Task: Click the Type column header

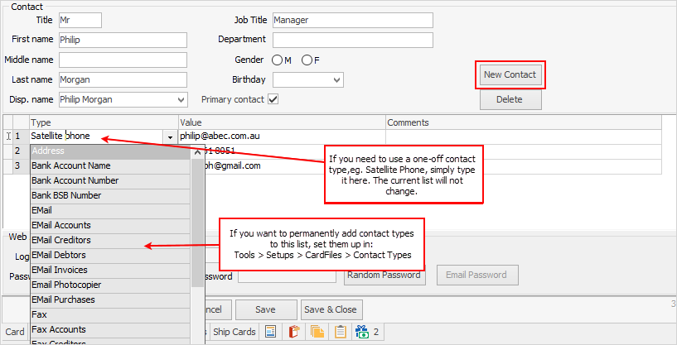Action: [104, 122]
